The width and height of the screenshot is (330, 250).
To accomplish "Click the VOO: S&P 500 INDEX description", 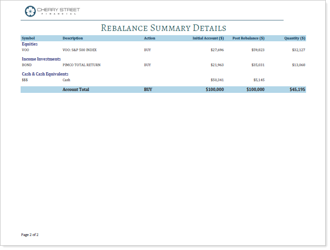I will 80,50.
